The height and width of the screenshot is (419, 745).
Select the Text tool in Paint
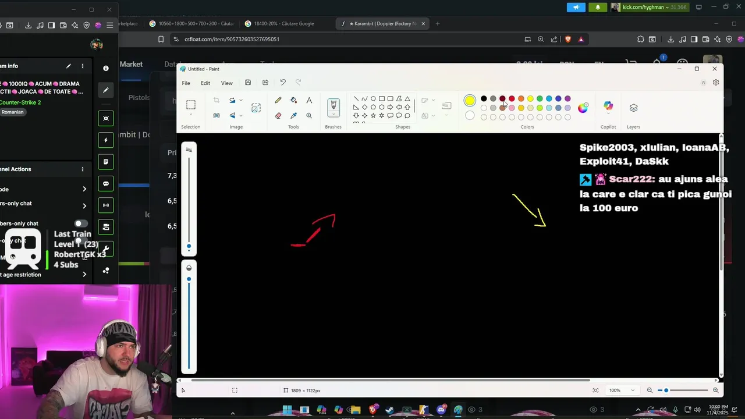[309, 101]
